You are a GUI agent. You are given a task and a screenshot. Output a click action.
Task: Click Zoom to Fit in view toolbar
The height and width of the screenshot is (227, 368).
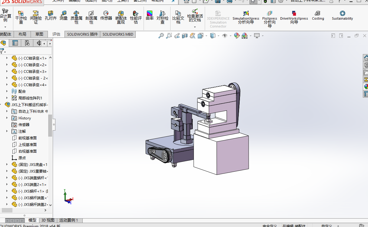pos(161,36)
